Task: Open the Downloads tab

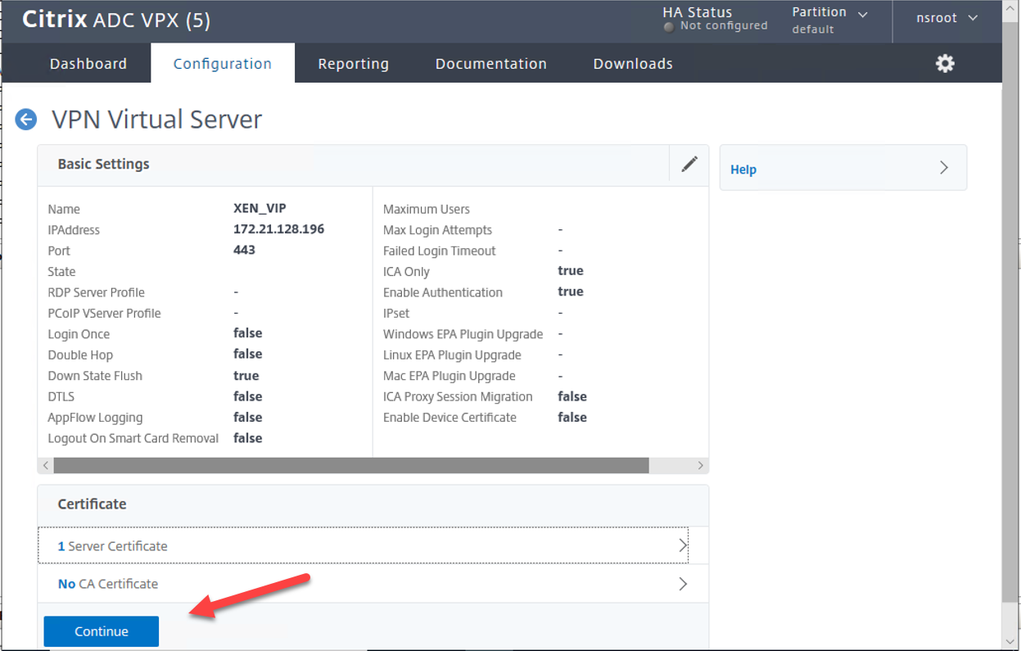Action: (x=633, y=64)
